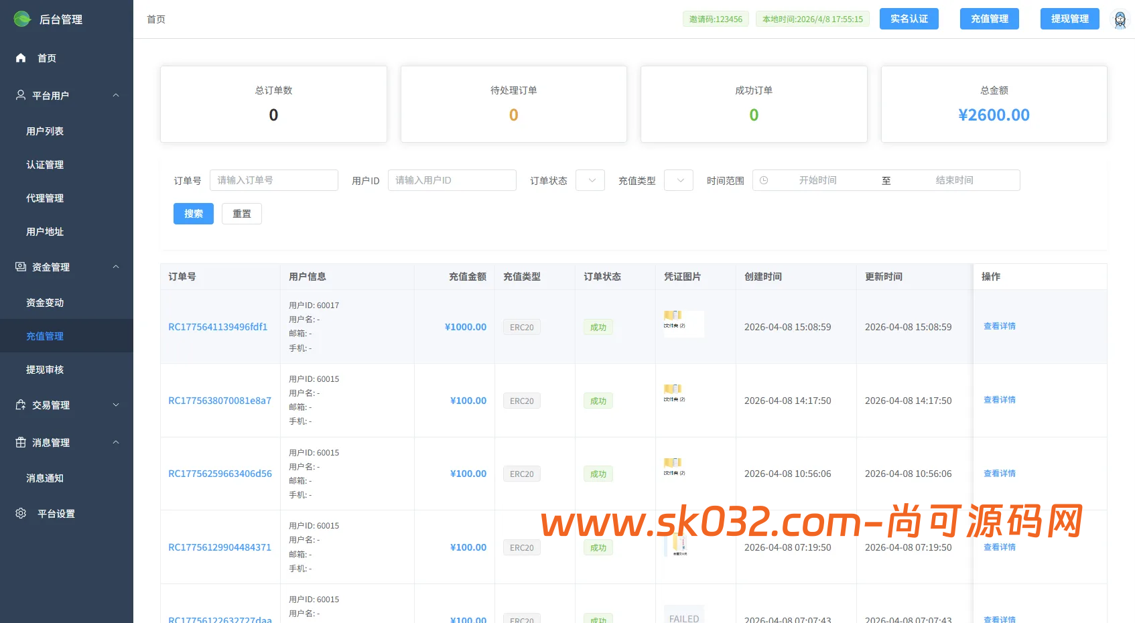The width and height of the screenshot is (1135, 623).
Task: Open the 订单状态 dropdown
Action: (x=590, y=180)
